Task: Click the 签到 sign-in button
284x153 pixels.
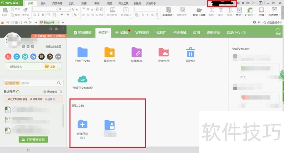Action: pos(50,67)
